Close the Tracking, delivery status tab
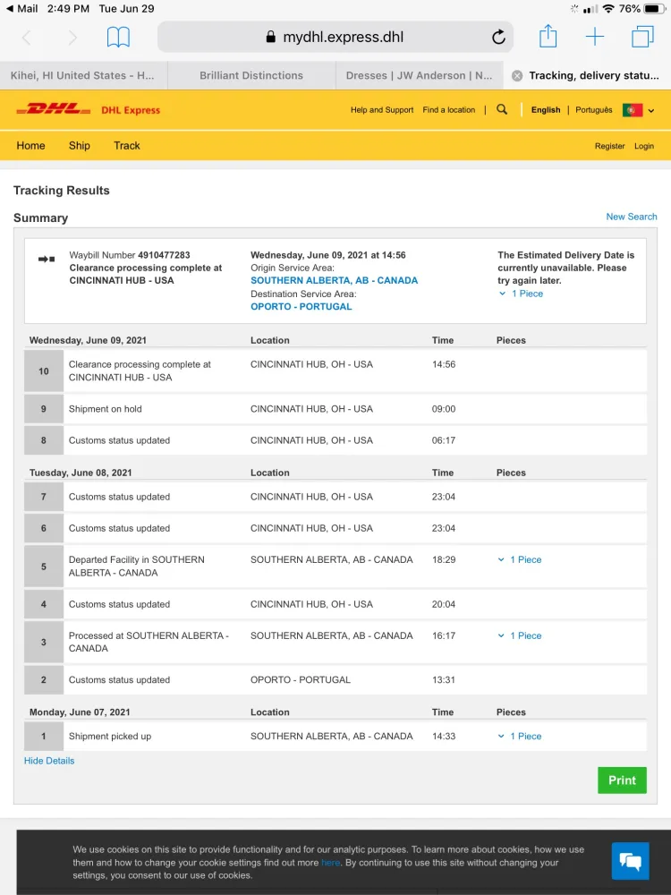This screenshot has width=671, height=895. point(517,76)
